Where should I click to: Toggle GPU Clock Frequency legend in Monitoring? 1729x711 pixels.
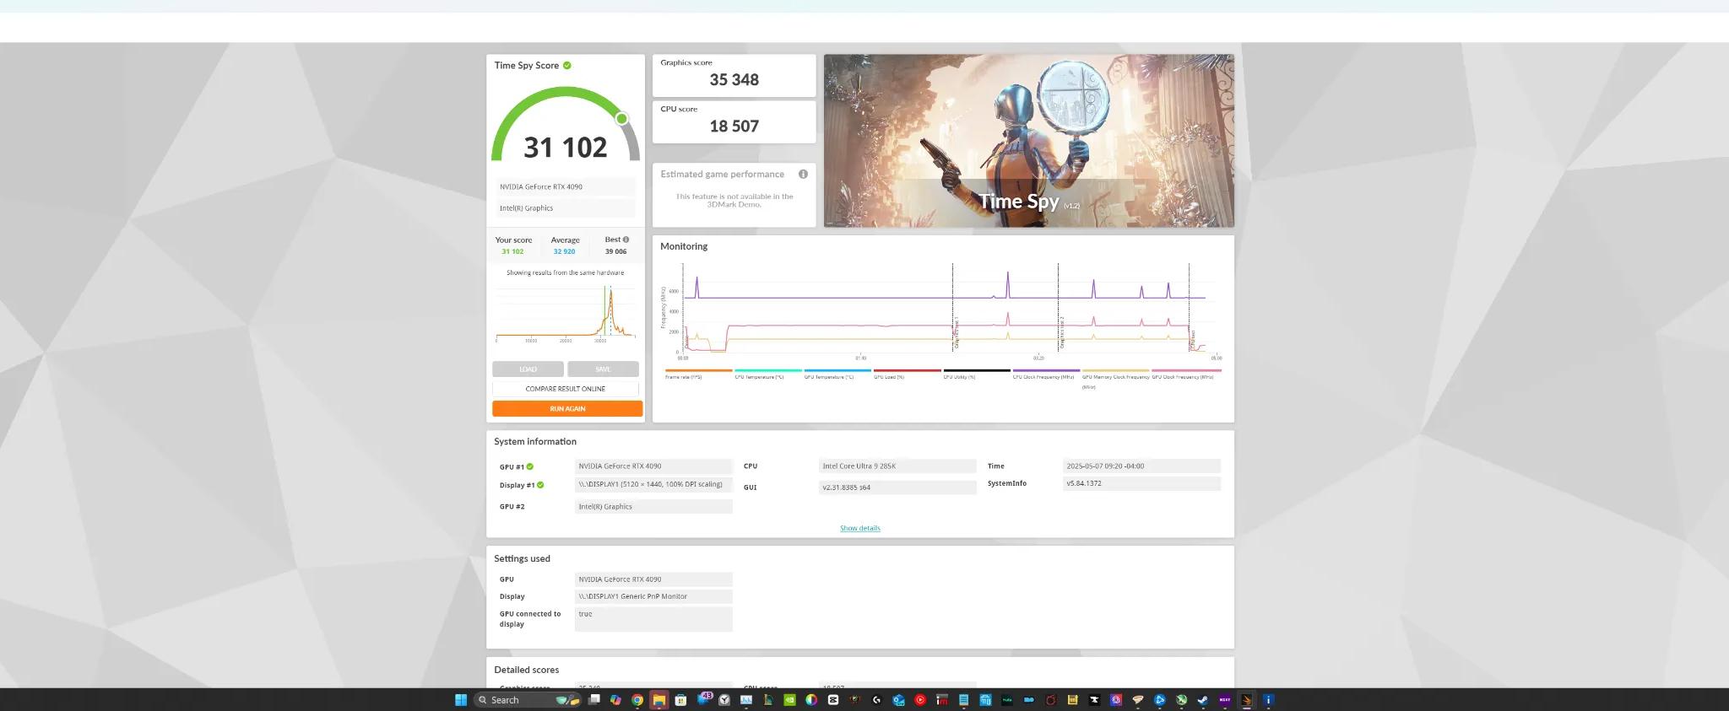click(x=1185, y=374)
